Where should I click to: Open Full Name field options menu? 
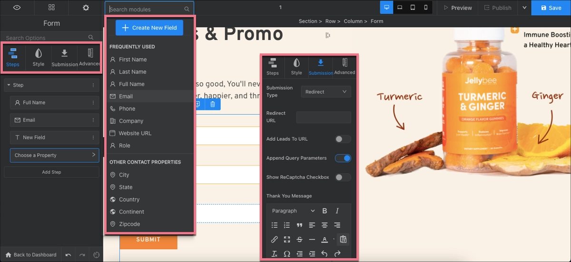point(93,103)
